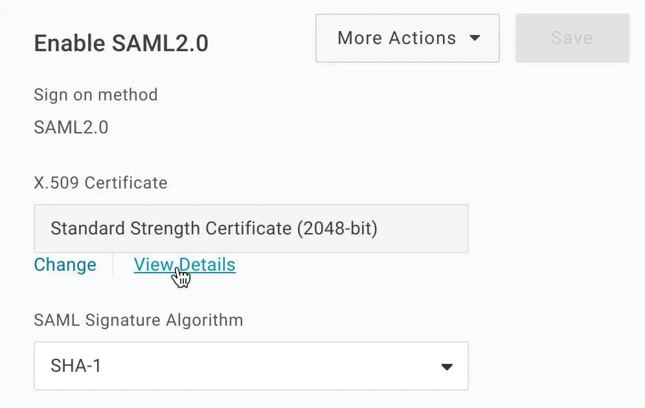The image size is (645, 408).
Task: Click the greyed-out Save button
Action: pos(572,38)
